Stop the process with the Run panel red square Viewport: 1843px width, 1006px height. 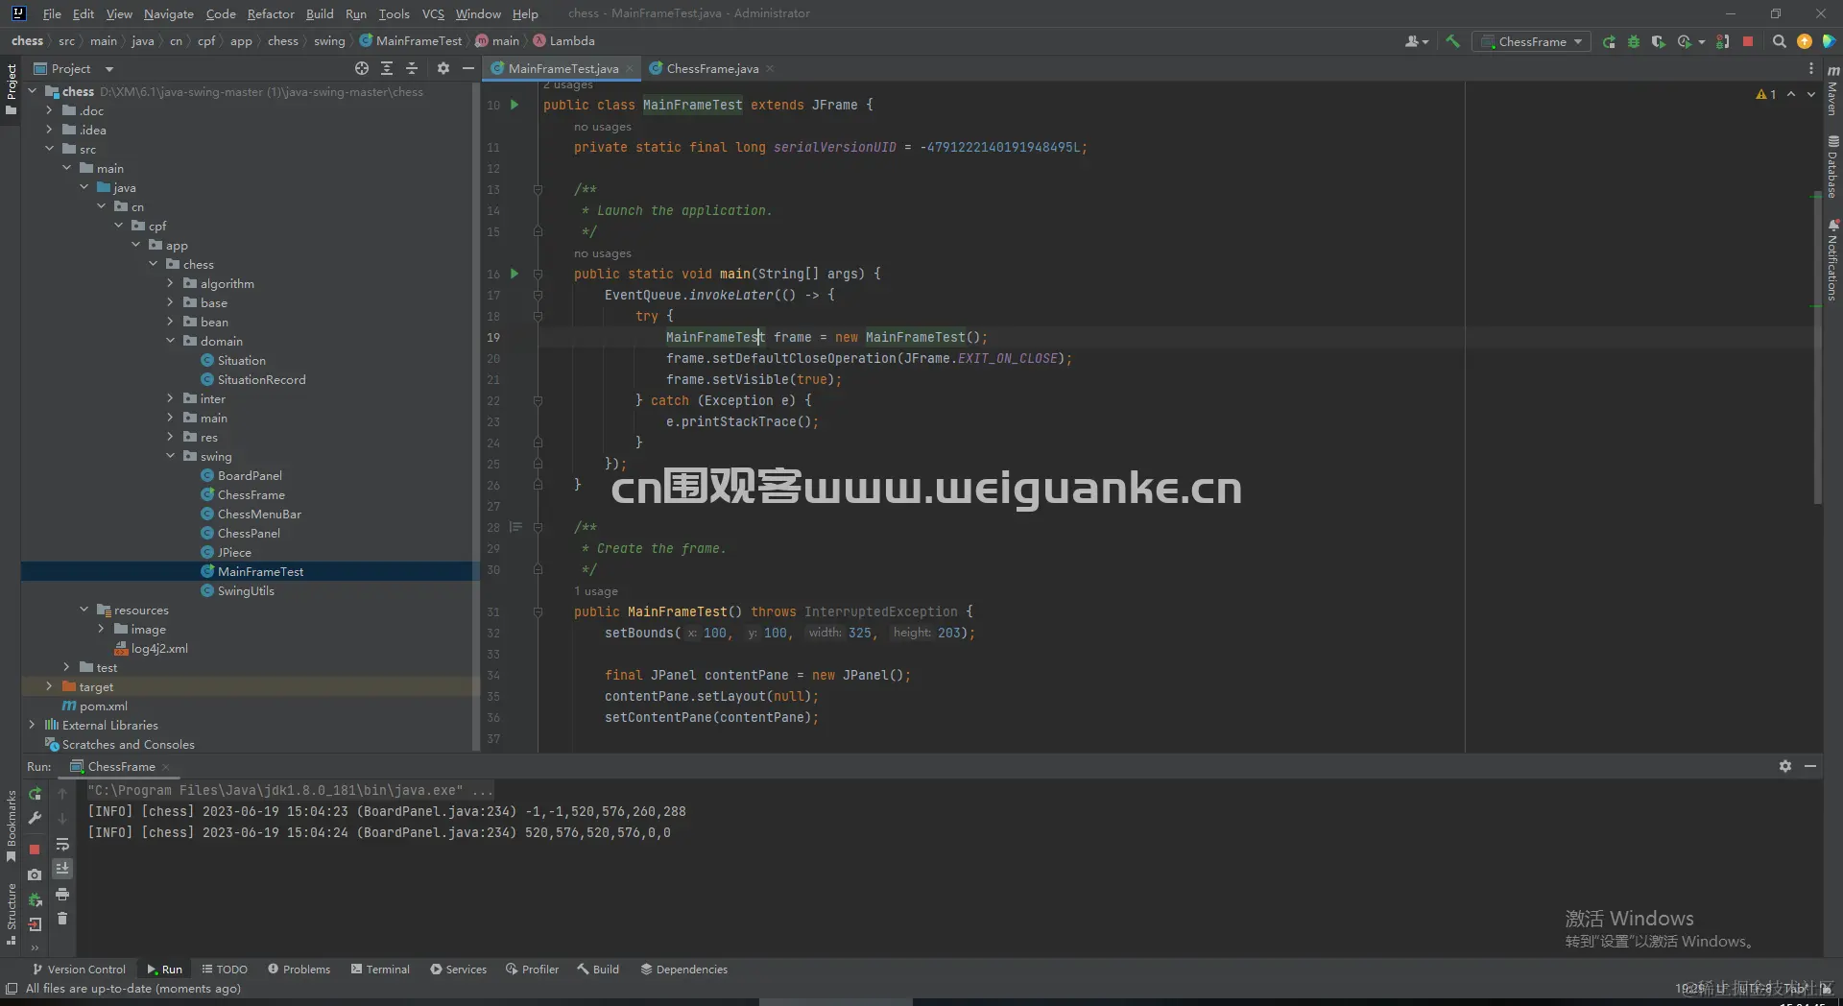click(35, 849)
